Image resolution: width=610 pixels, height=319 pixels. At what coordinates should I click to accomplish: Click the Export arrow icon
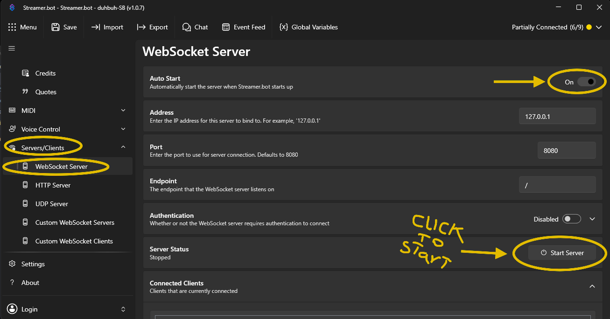141,27
